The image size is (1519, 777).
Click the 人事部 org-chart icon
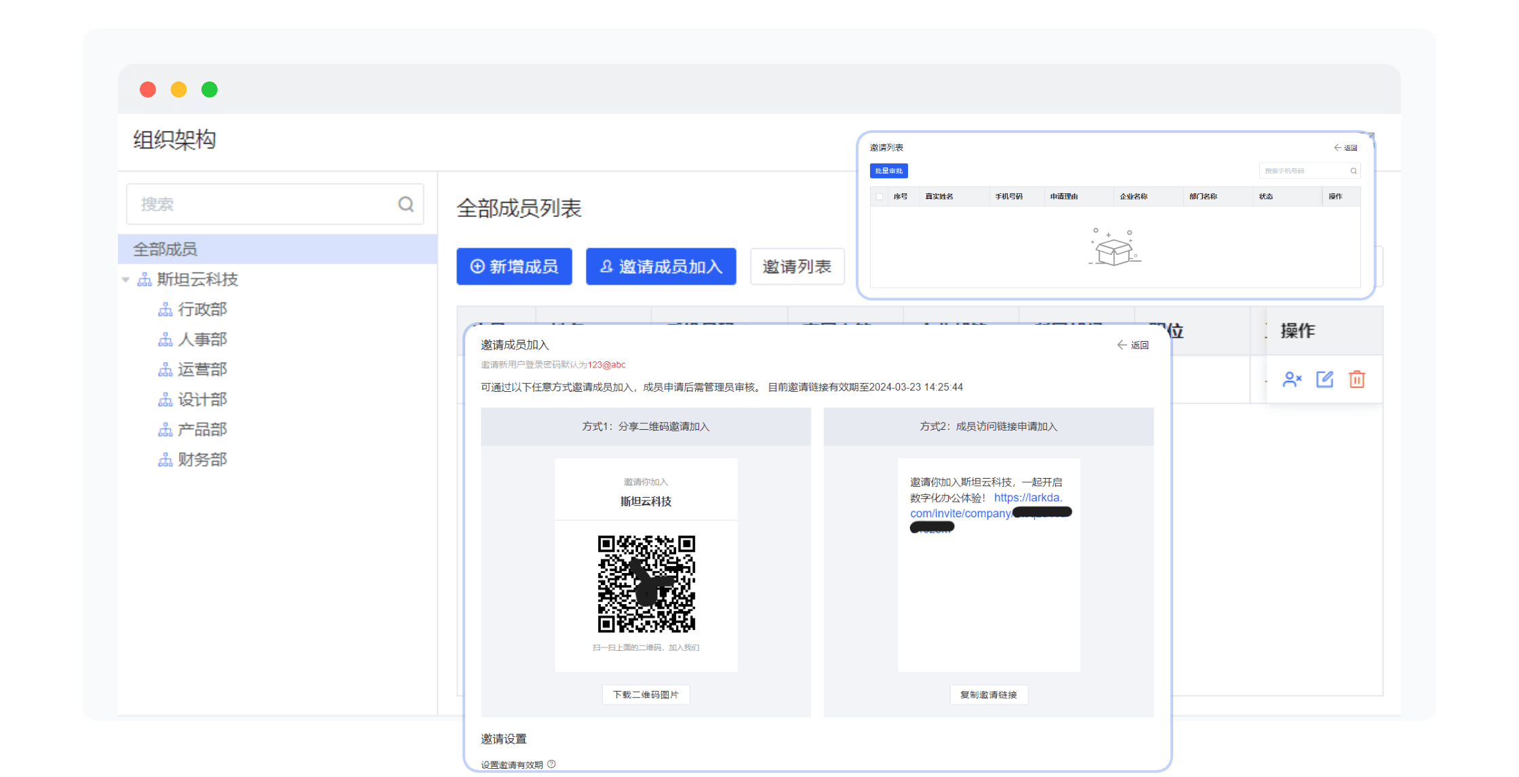165,340
